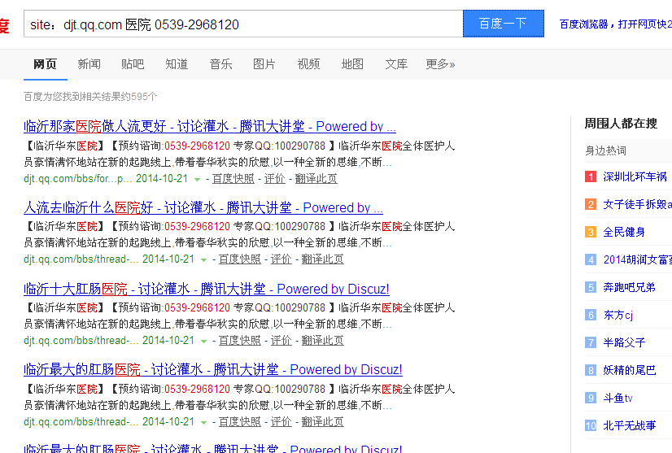Open result 临沂那家医院做人流更好
Image resolution: width=672 pixels, height=453 pixels.
click(210, 126)
